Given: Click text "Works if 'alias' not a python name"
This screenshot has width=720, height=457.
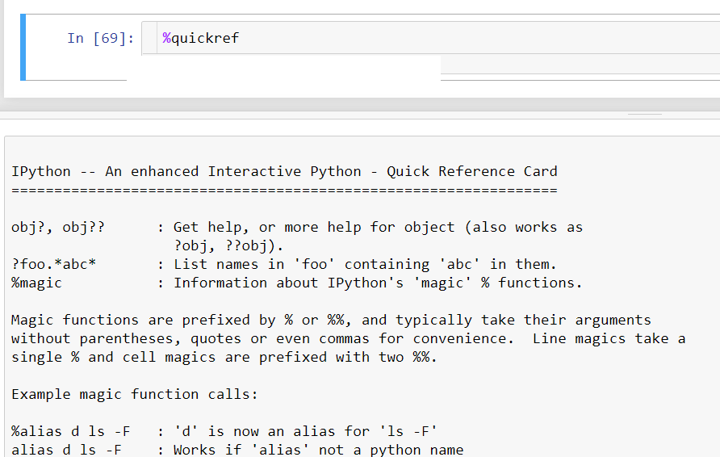Looking at the screenshot, I should tap(318, 450).
